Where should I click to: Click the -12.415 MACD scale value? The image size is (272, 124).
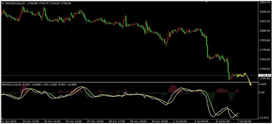coord(264,118)
